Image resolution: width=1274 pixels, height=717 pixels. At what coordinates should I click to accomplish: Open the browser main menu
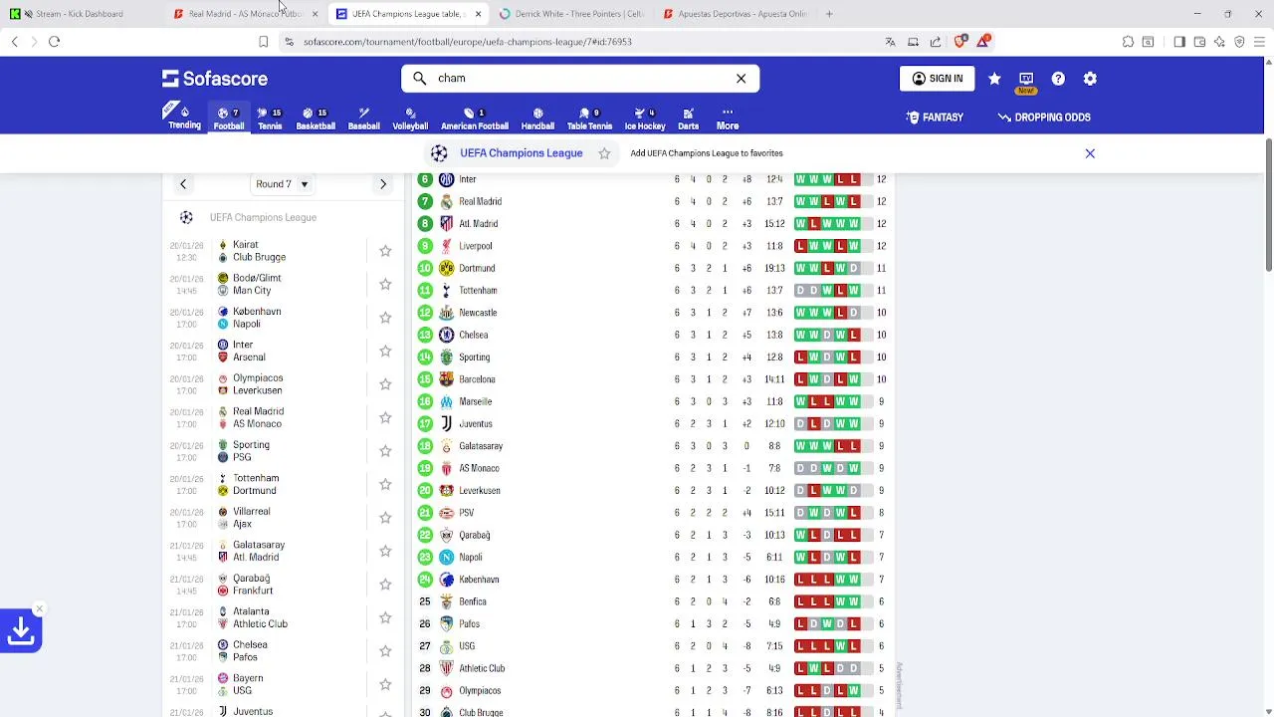pos(1259,42)
